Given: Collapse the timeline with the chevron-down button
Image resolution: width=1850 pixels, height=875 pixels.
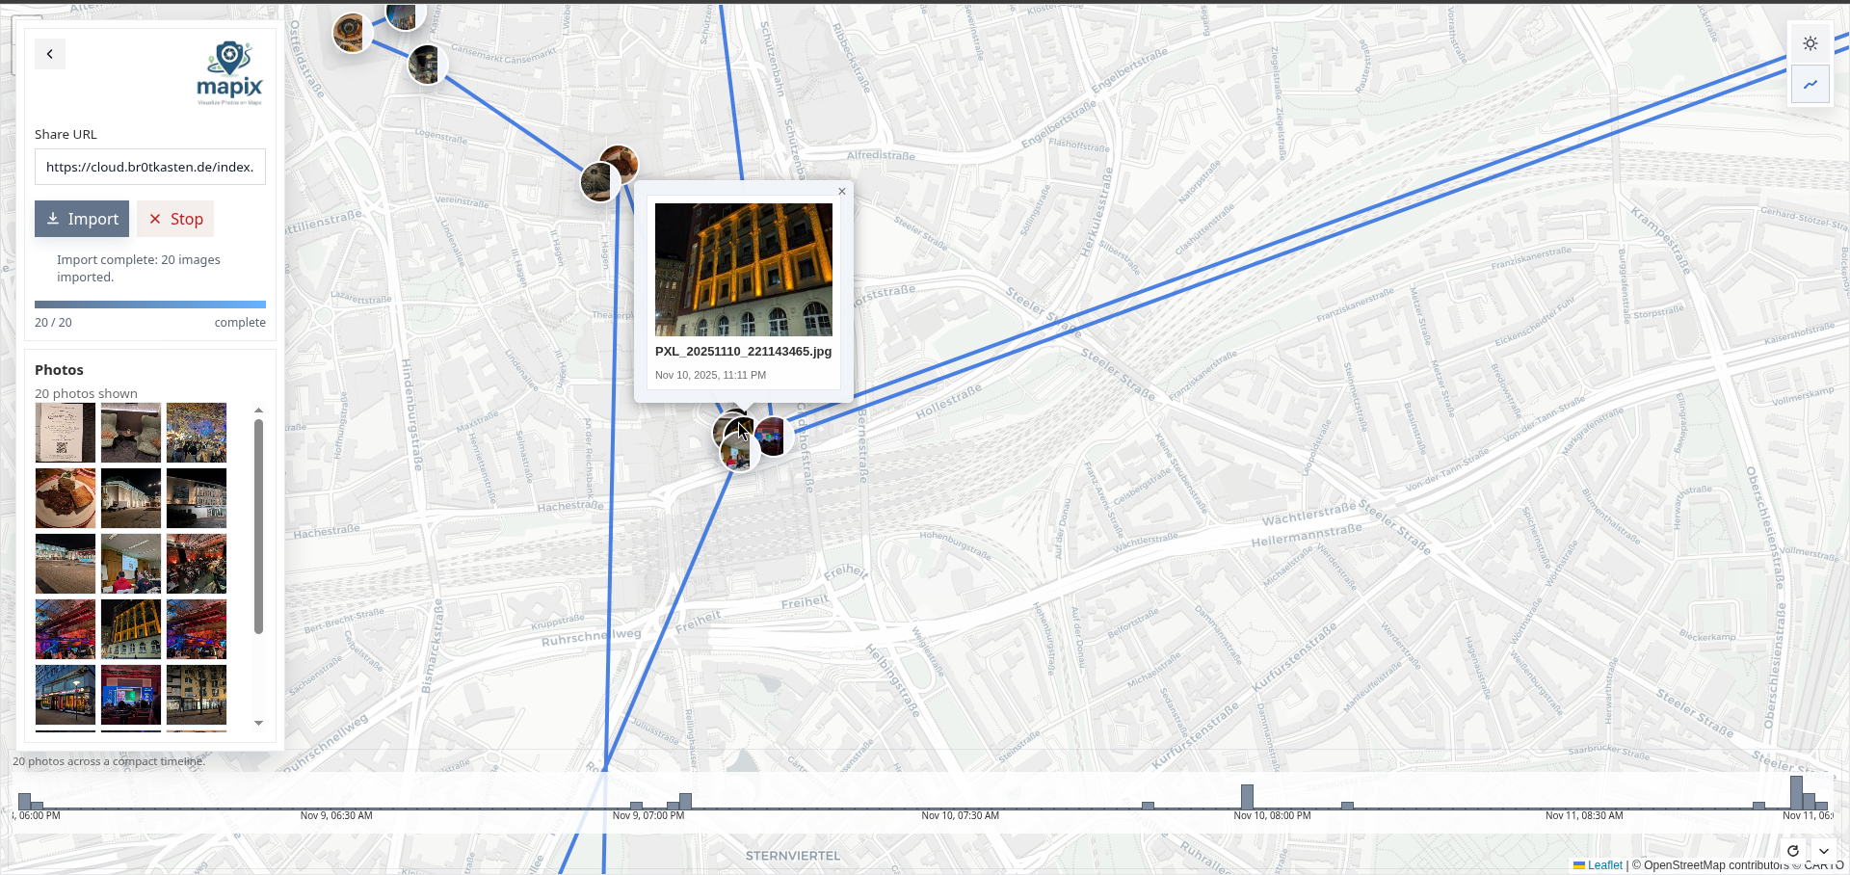Looking at the screenshot, I should pyautogui.click(x=1824, y=851).
